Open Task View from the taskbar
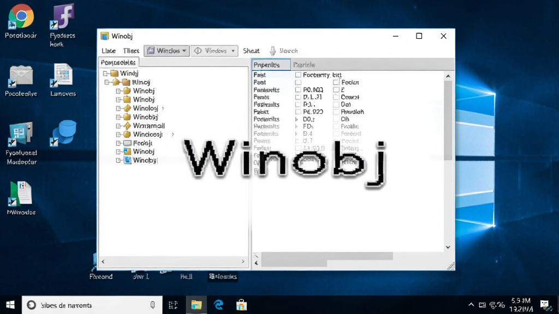 click(173, 305)
